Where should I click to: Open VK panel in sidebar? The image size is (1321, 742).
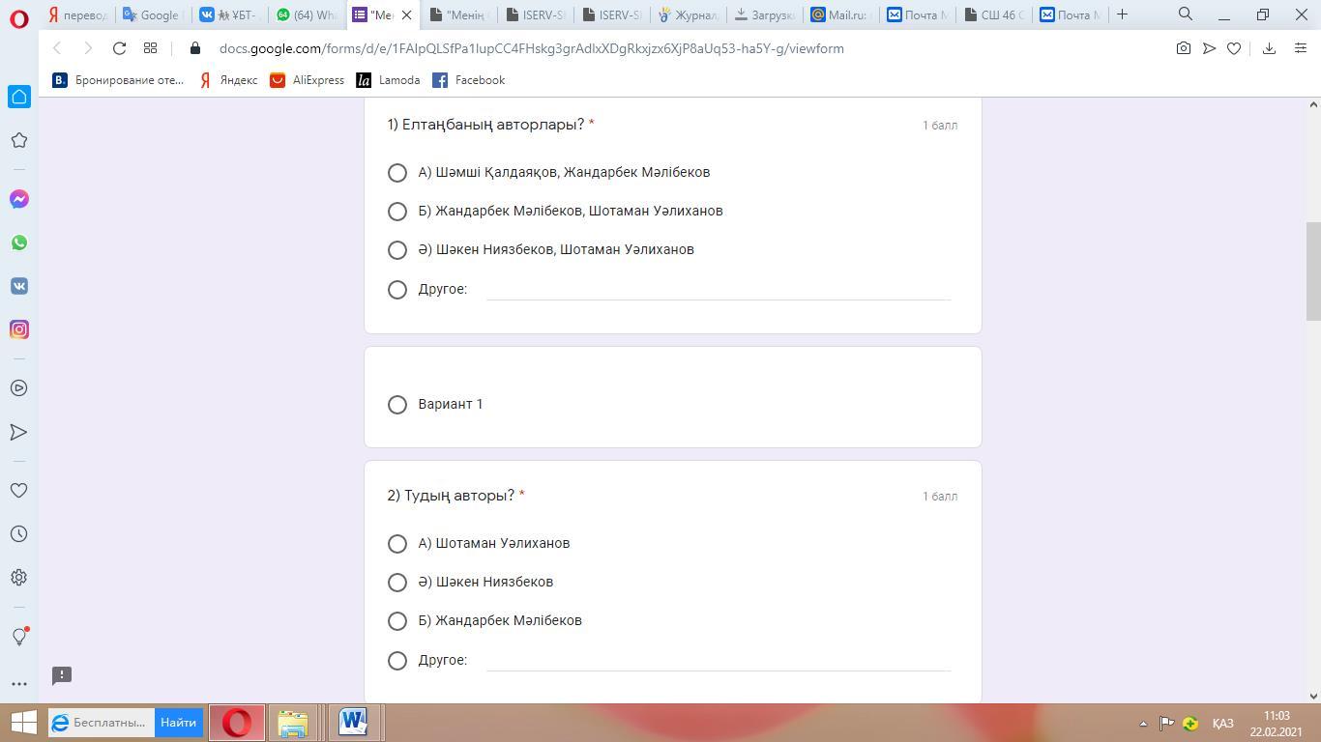click(x=18, y=286)
